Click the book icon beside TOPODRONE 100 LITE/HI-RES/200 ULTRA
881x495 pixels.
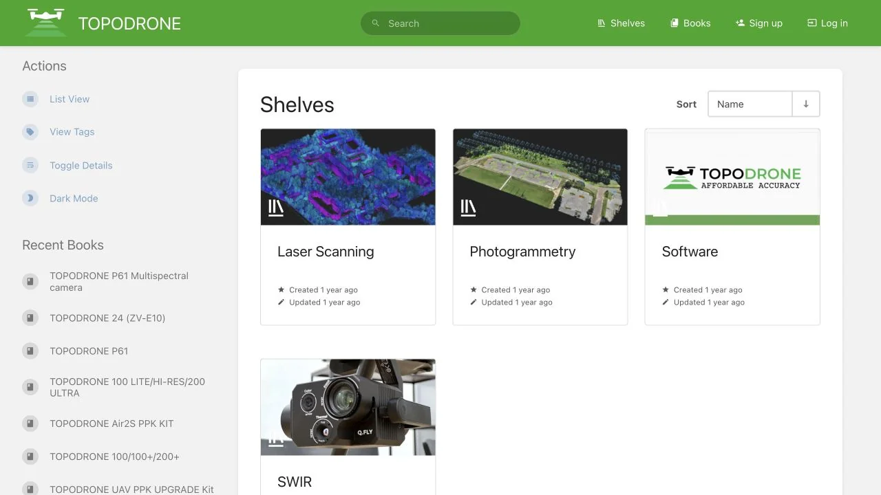tap(30, 387)
